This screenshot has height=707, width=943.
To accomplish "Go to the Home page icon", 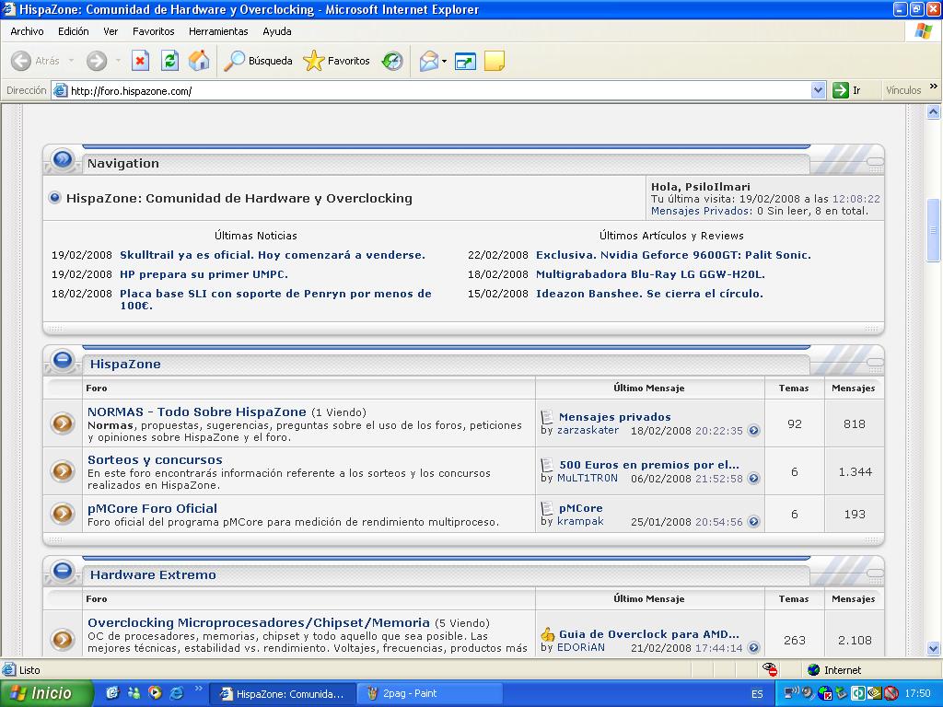I will pos(198,62).
